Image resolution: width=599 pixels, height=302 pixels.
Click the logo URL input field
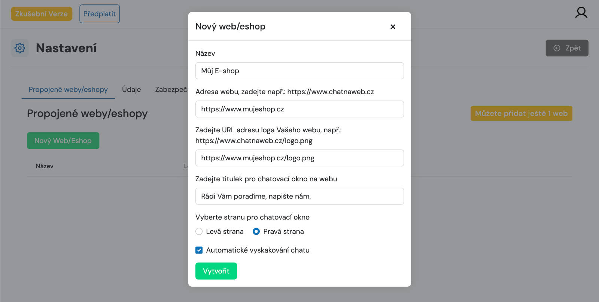click(299, 158)
